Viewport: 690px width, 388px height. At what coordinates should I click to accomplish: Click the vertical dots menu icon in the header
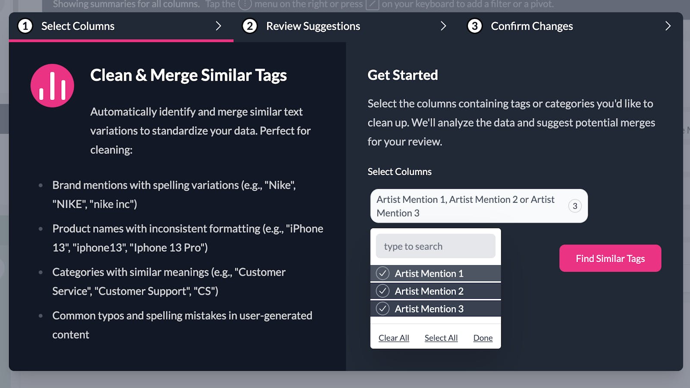(x=244, y=4)
